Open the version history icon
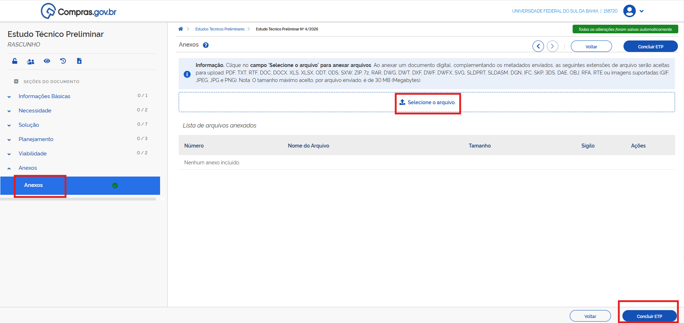The height and width of the screenshot is (323, 684). [63, 61]
